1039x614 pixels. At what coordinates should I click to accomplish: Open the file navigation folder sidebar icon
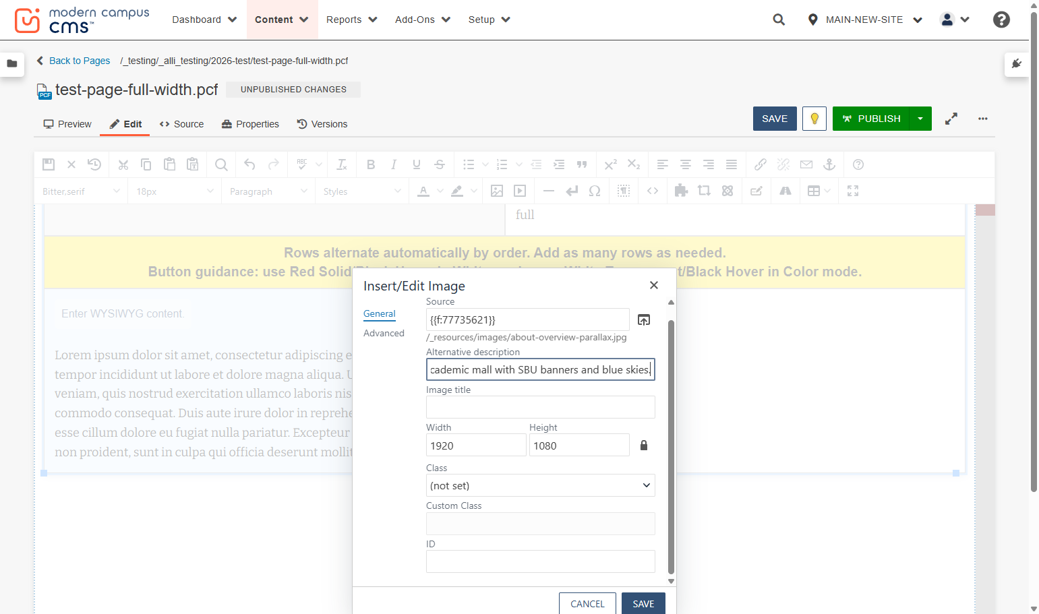click(x=12, y=64)
